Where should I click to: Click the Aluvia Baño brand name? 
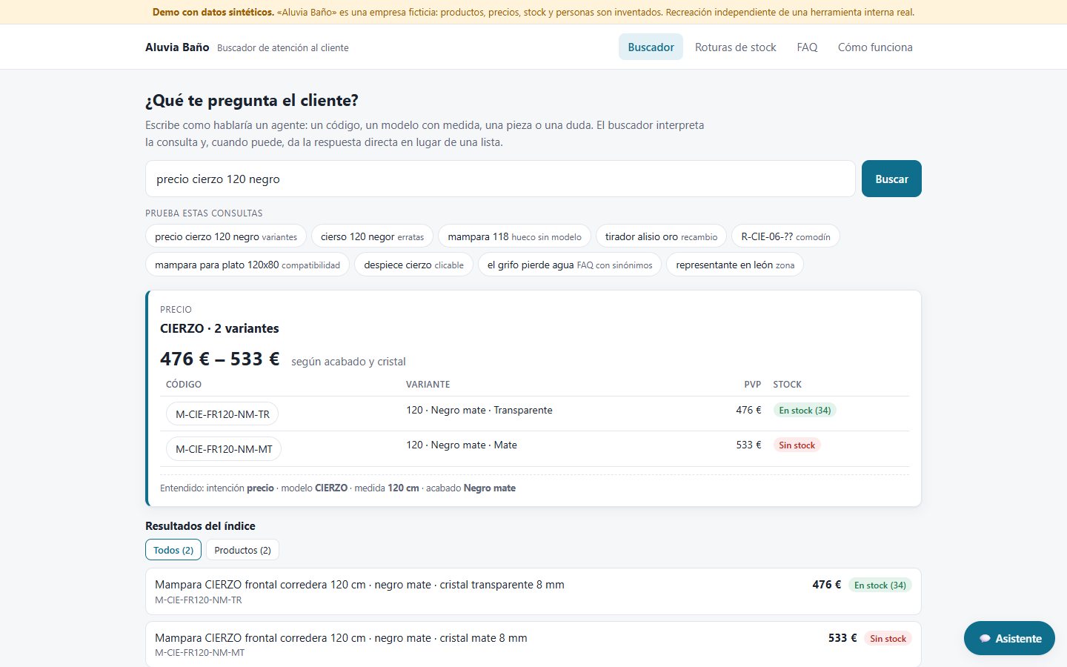(x=177, y=47)
